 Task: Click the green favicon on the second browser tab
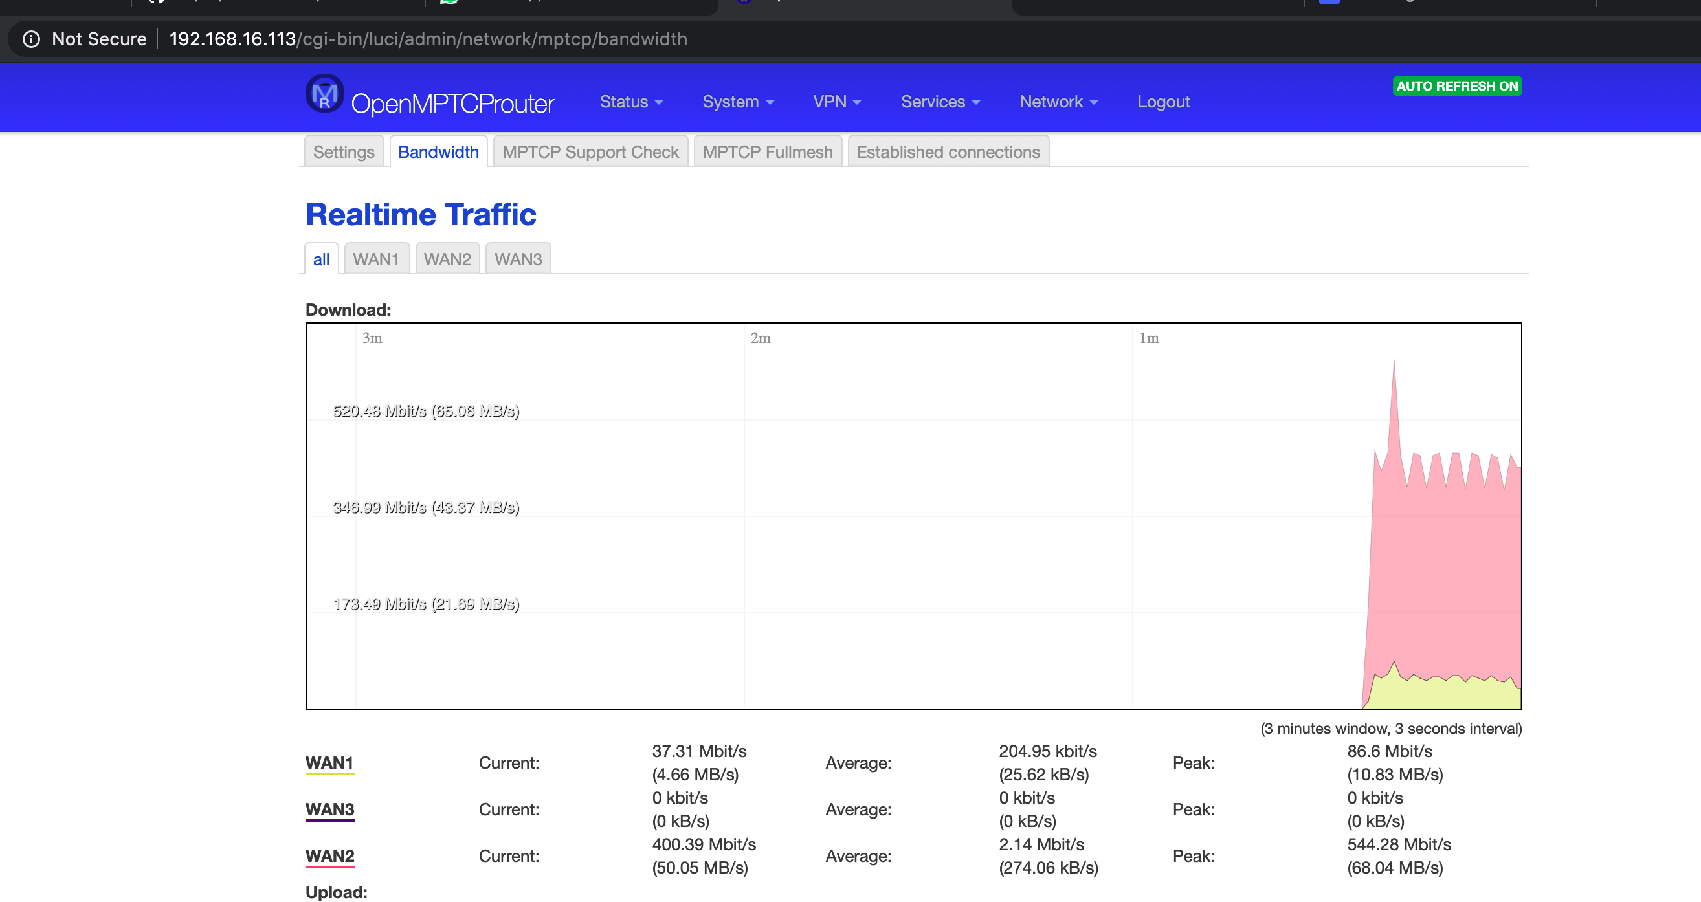coord(449,3)
